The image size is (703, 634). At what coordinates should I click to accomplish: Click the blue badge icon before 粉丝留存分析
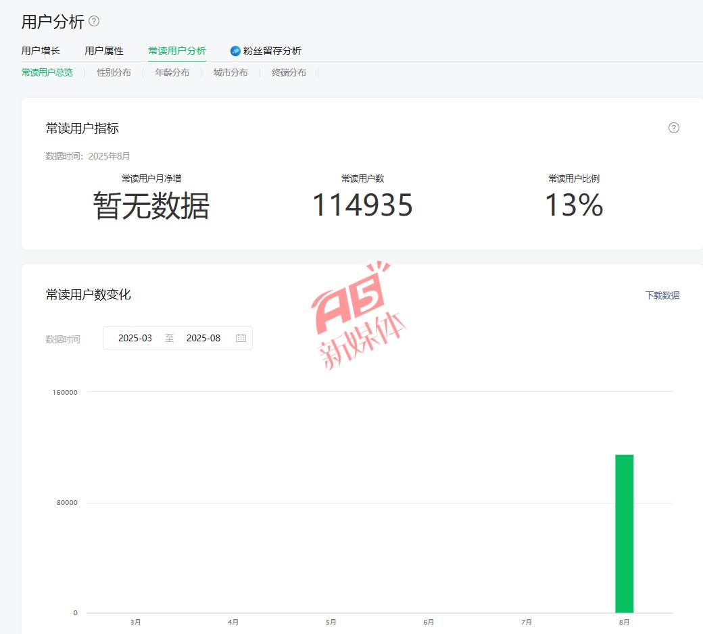[x=235, y=51]
